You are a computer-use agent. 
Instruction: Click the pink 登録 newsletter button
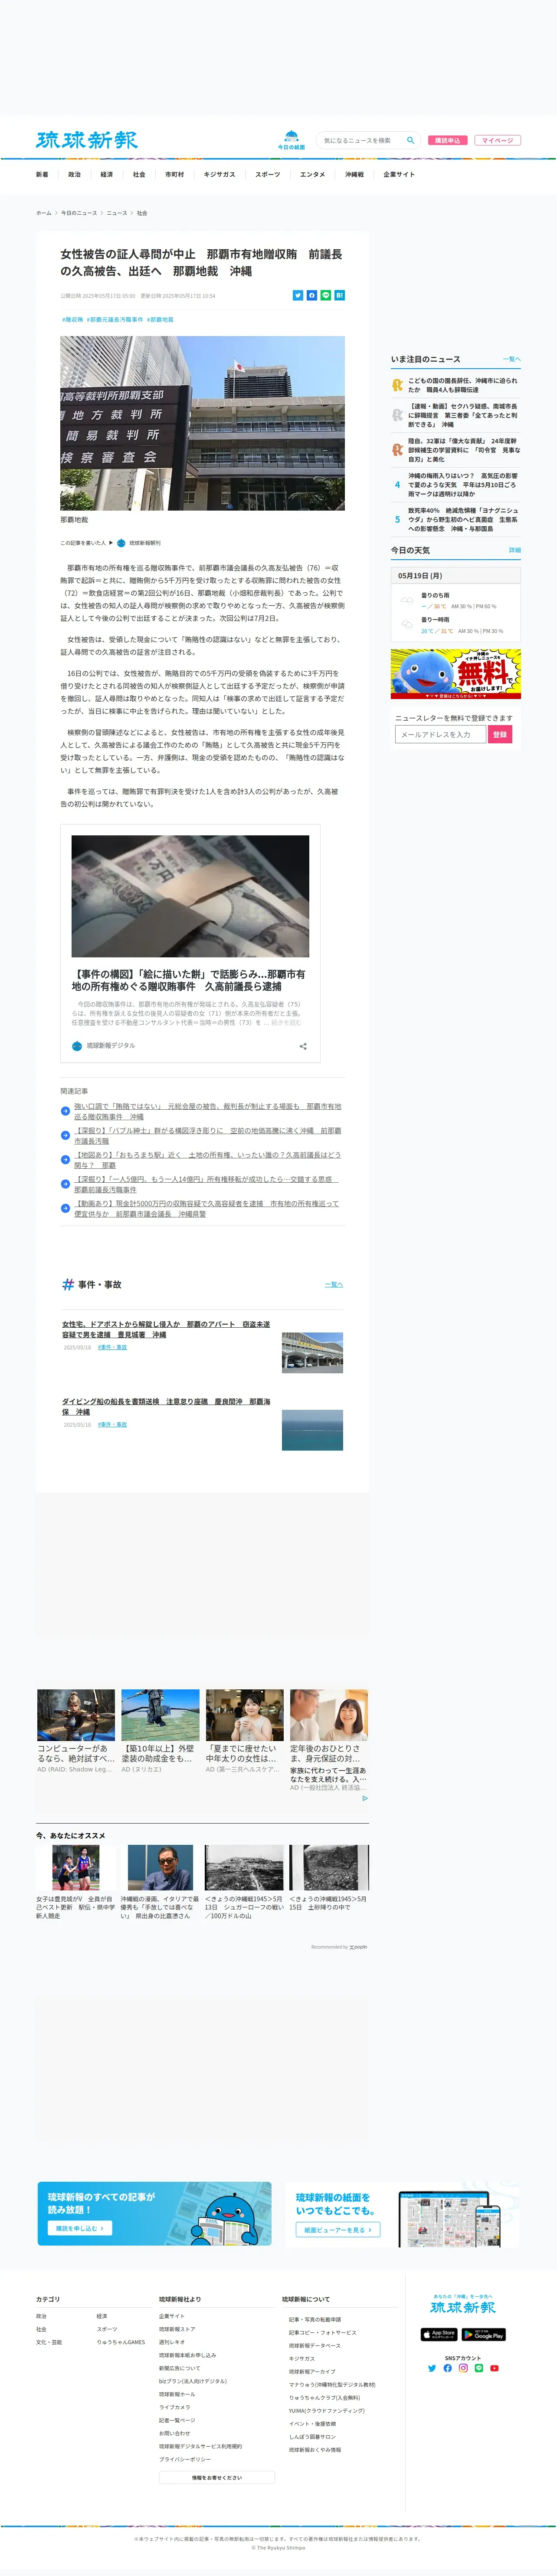pyautogui.click(x=500, y=734)
